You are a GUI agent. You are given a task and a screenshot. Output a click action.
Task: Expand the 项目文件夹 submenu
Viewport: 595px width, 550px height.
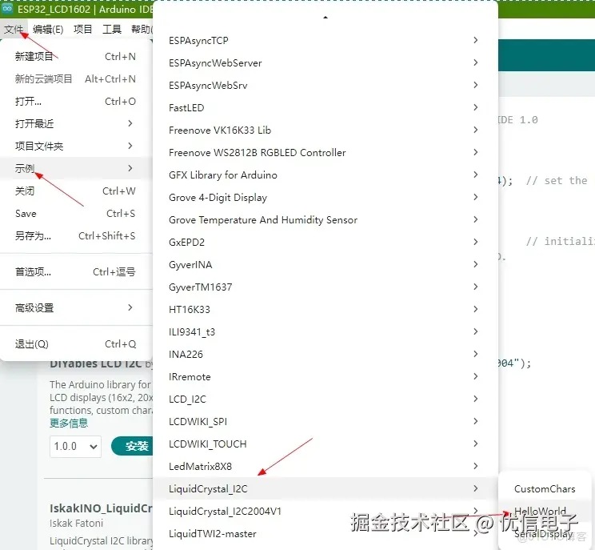75,147
